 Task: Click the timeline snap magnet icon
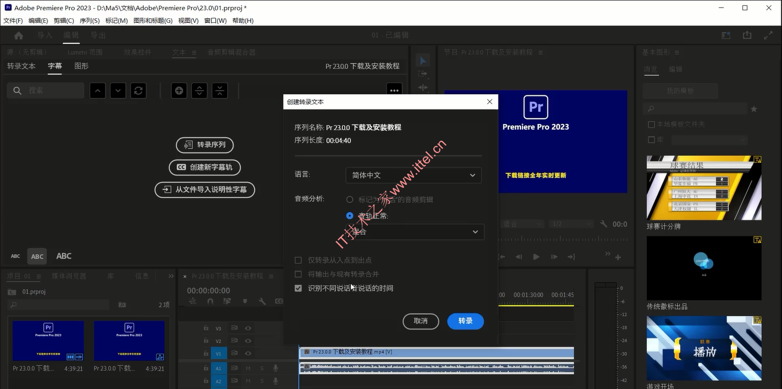click(210, 301)
